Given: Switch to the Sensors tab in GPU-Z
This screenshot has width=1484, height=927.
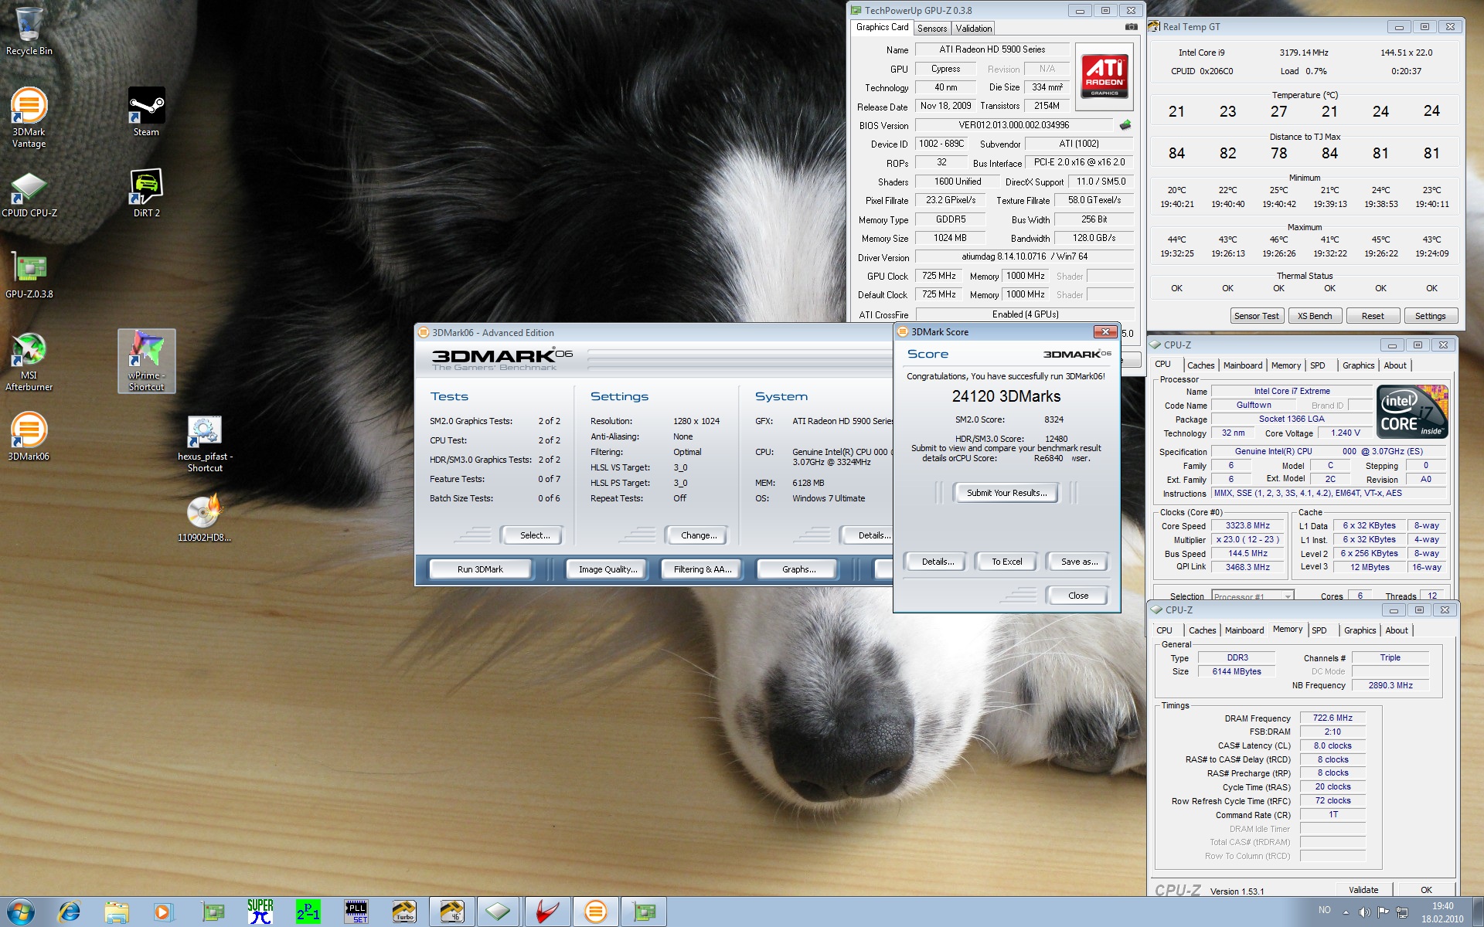Looking at the screenshot, I should point(932,28).
